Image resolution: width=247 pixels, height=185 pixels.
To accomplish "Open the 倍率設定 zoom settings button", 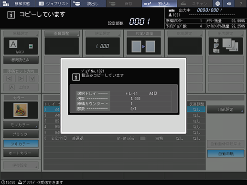I will (103, 33).
